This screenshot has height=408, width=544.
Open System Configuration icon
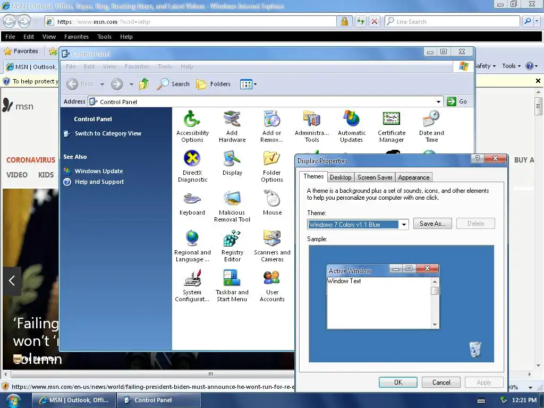click(192, 286)
